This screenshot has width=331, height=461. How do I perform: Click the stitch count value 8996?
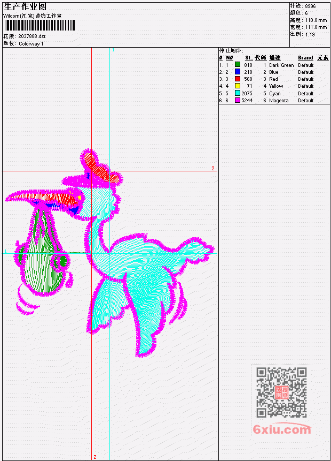[x=310, y=6]
